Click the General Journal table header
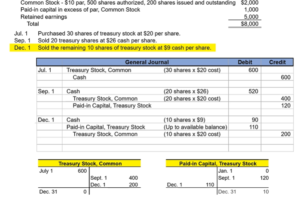This screenshot has height=202, width=305. (147, 62)
